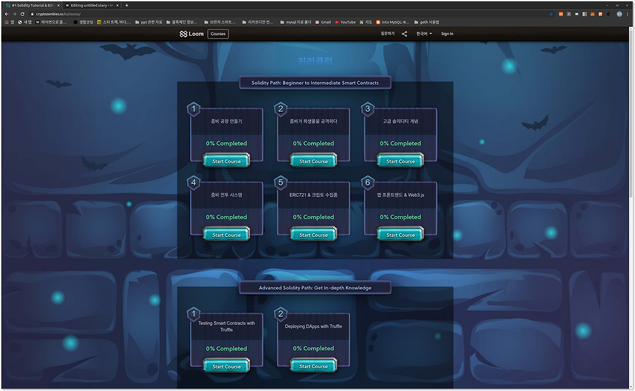Open the 한국어 language dropdown
The height and width of the screenshot is (391, 635).
click(x=424, y=34)
